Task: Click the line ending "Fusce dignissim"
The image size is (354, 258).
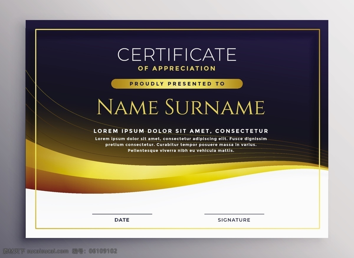Action: pyautogui.click(x=181, y=139)
